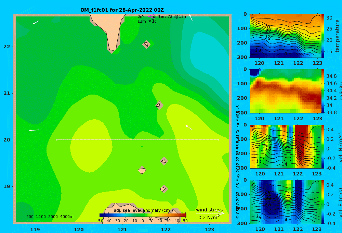The width and height of the screenshot is (342, 233).
Task: Click the 'vel. E (m/s)' axis label
Action: 340,202
